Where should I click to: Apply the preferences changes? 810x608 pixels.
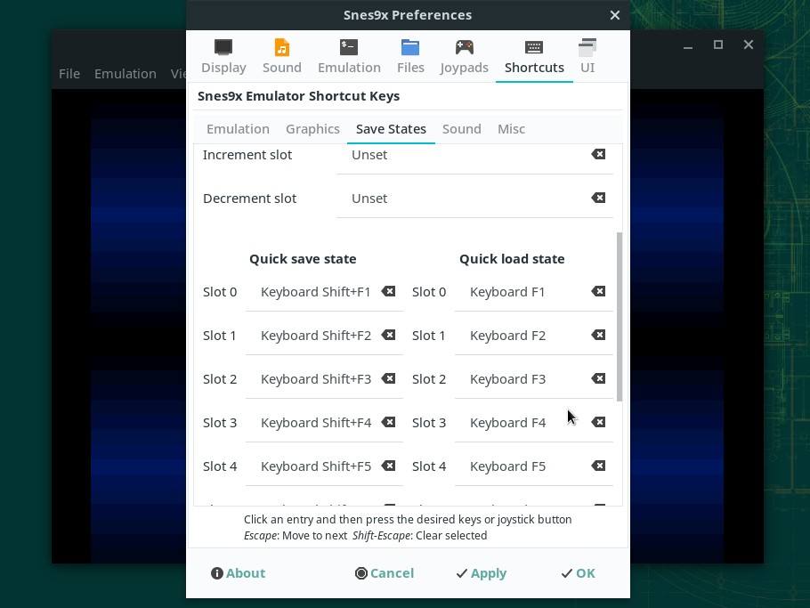tap(482, 573)
